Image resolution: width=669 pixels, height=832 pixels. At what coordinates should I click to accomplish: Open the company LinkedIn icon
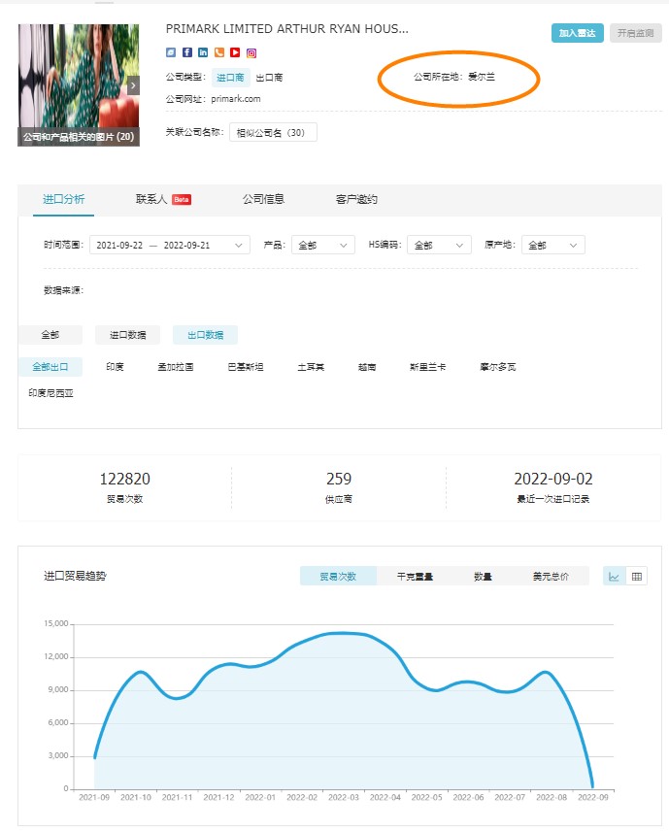[x=203, y=52]
